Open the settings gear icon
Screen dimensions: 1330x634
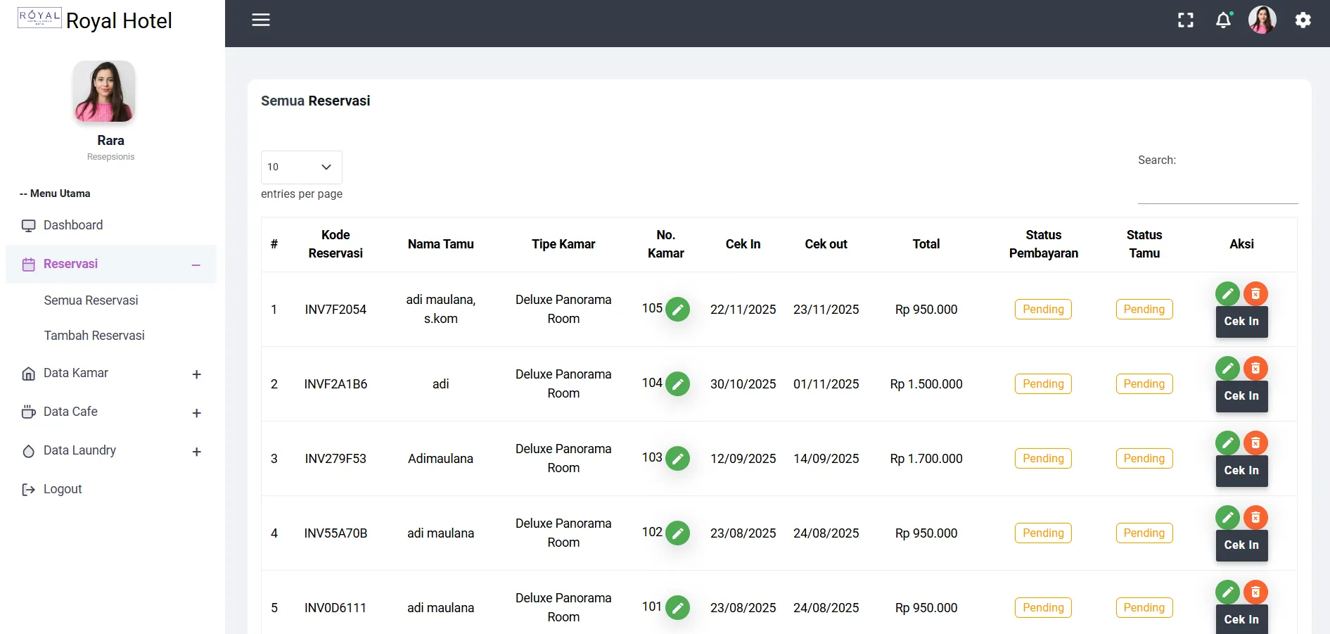1303,20
